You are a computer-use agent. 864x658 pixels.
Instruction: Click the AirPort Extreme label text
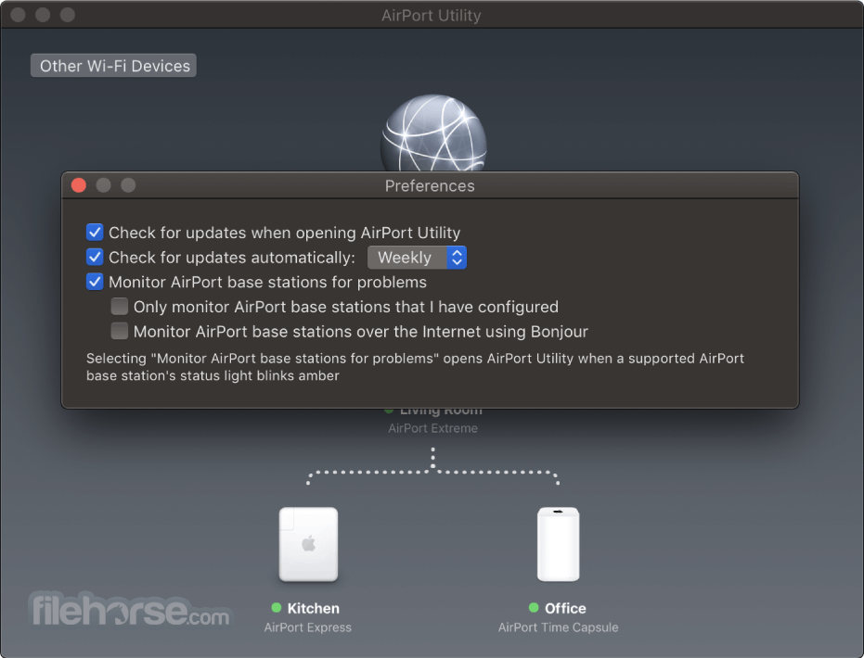click(x=433, y=428)
